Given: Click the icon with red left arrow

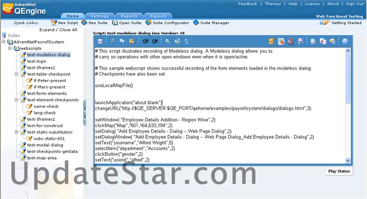Looking at the screenshot, I should point(323,41).
